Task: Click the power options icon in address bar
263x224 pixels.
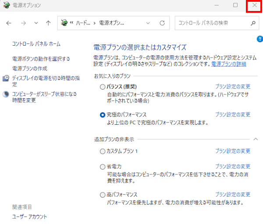Action: click(64, 23)
